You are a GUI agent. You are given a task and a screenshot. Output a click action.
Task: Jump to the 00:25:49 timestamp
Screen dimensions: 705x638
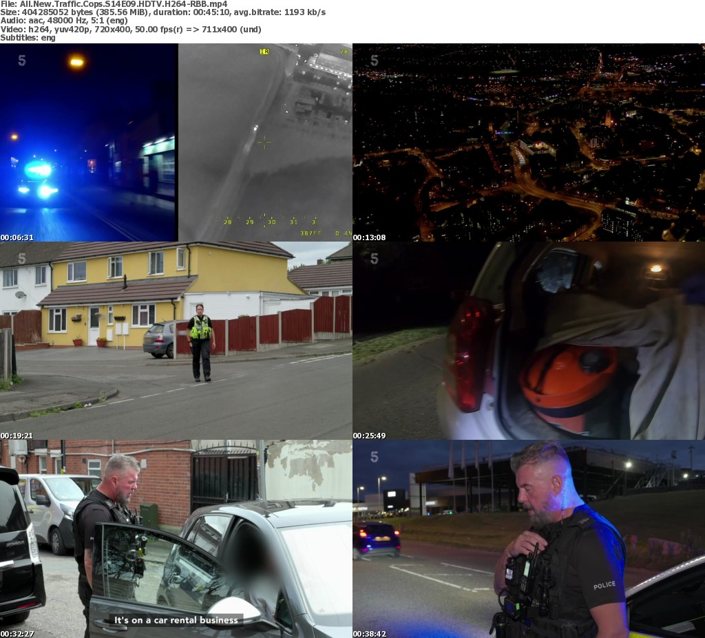370,435
